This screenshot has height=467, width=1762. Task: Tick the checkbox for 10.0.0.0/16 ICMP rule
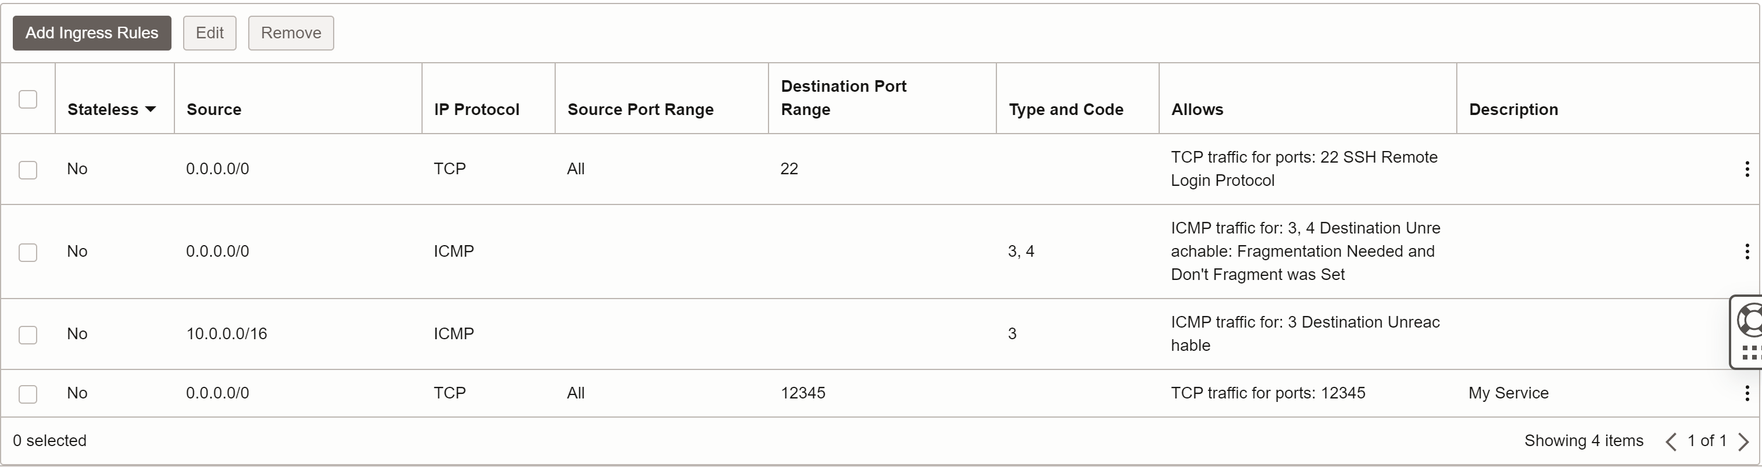coord(28,335)
